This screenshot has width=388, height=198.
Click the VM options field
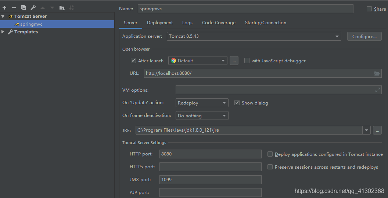click(279, 90)
